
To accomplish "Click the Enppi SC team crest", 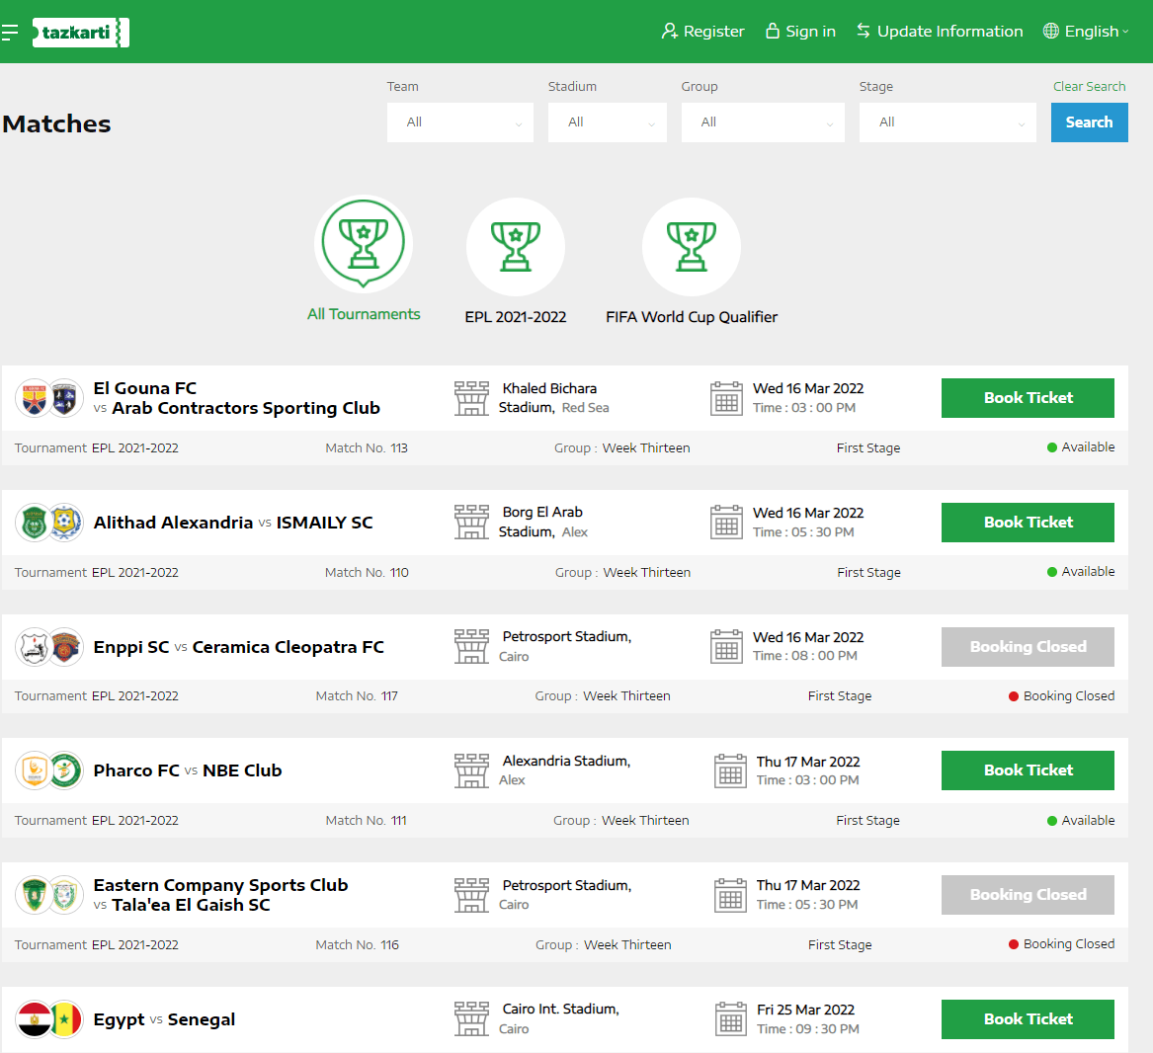I will tap(34, 647).
